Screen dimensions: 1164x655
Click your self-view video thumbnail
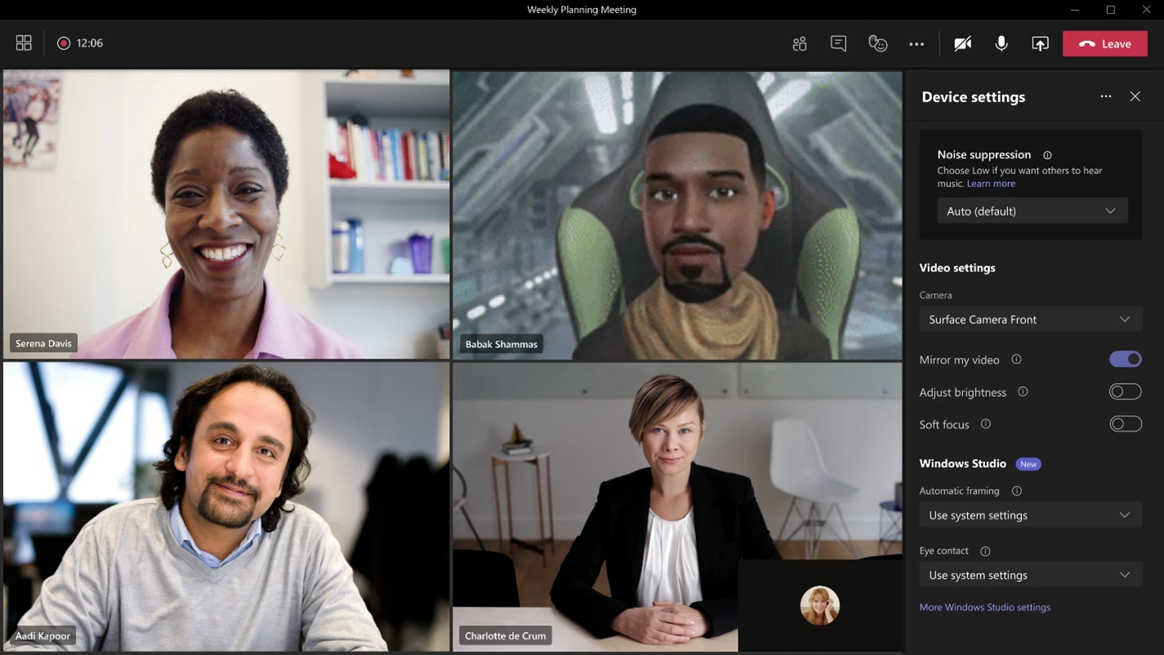pos(819,605)
